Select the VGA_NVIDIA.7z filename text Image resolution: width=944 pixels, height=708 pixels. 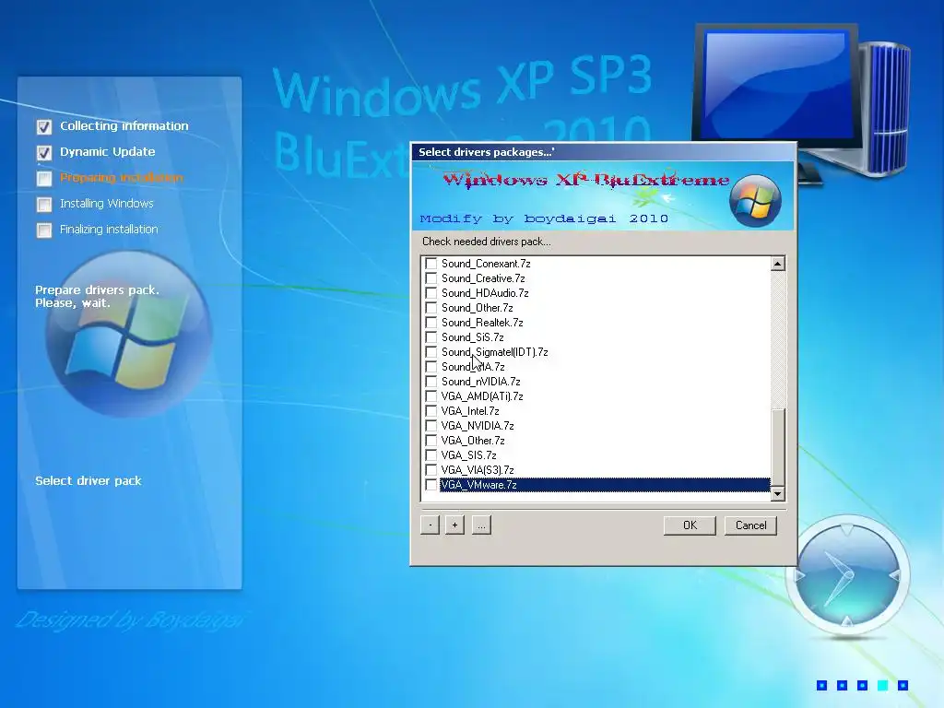478,426
